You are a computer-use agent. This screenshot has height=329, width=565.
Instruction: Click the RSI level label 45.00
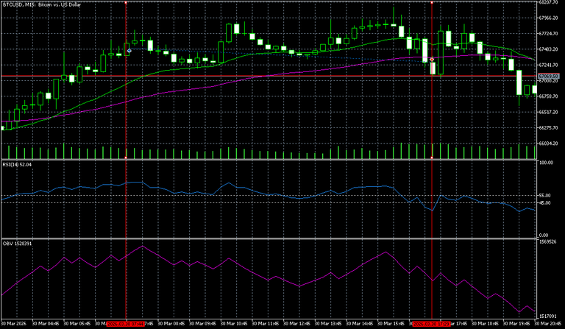click(x=545, y=203)
